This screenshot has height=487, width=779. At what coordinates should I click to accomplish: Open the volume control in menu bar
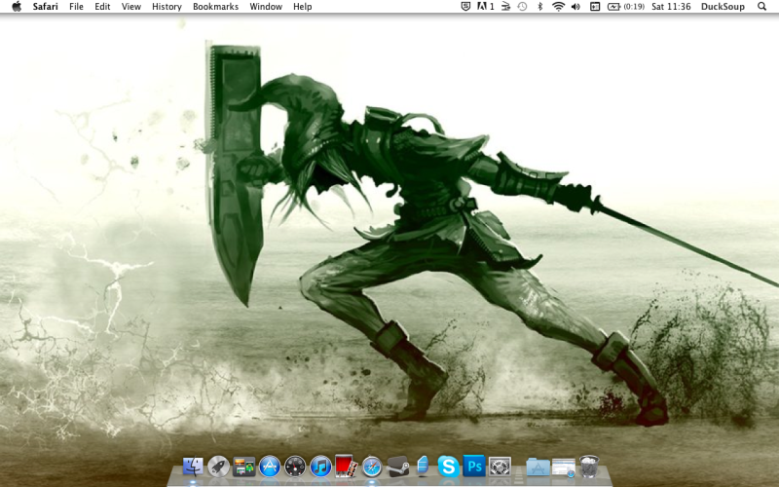point(575,7)
